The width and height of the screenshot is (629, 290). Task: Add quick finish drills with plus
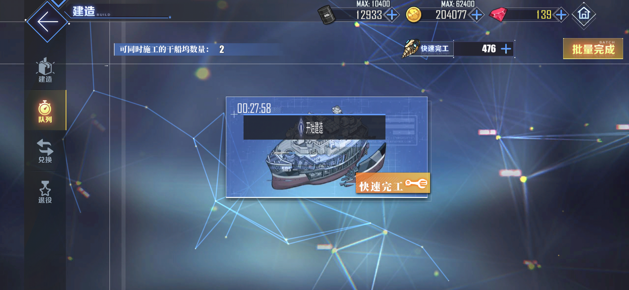tap(506, 49)
